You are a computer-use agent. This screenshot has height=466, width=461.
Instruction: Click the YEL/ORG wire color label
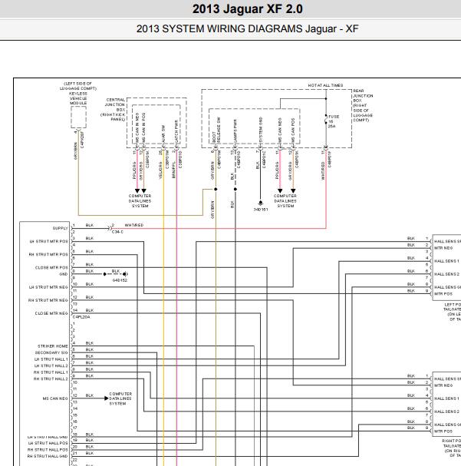[x=160, y=170]
